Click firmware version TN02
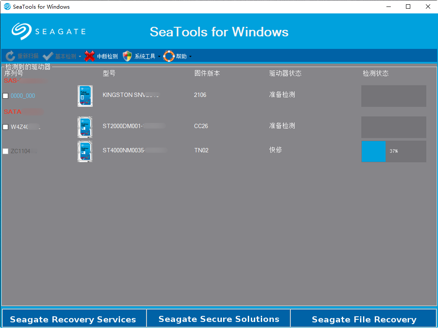This screenshot has width=438, height=328. click(201, 150)
